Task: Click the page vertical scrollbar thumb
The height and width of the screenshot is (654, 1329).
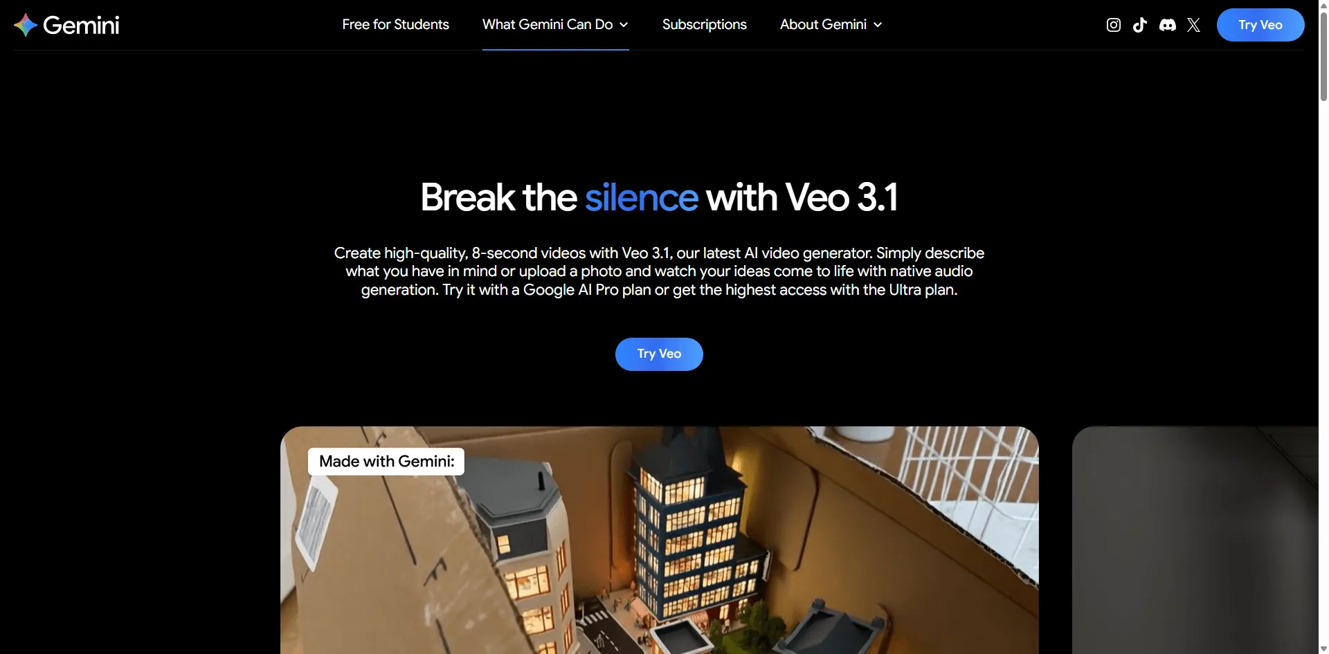Action: point(1323,55)
